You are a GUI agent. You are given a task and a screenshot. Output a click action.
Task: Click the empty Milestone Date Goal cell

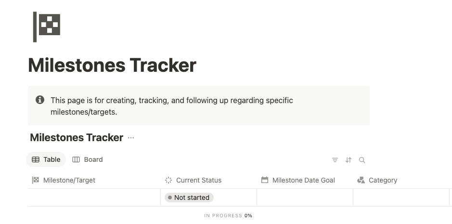[305, 198]
